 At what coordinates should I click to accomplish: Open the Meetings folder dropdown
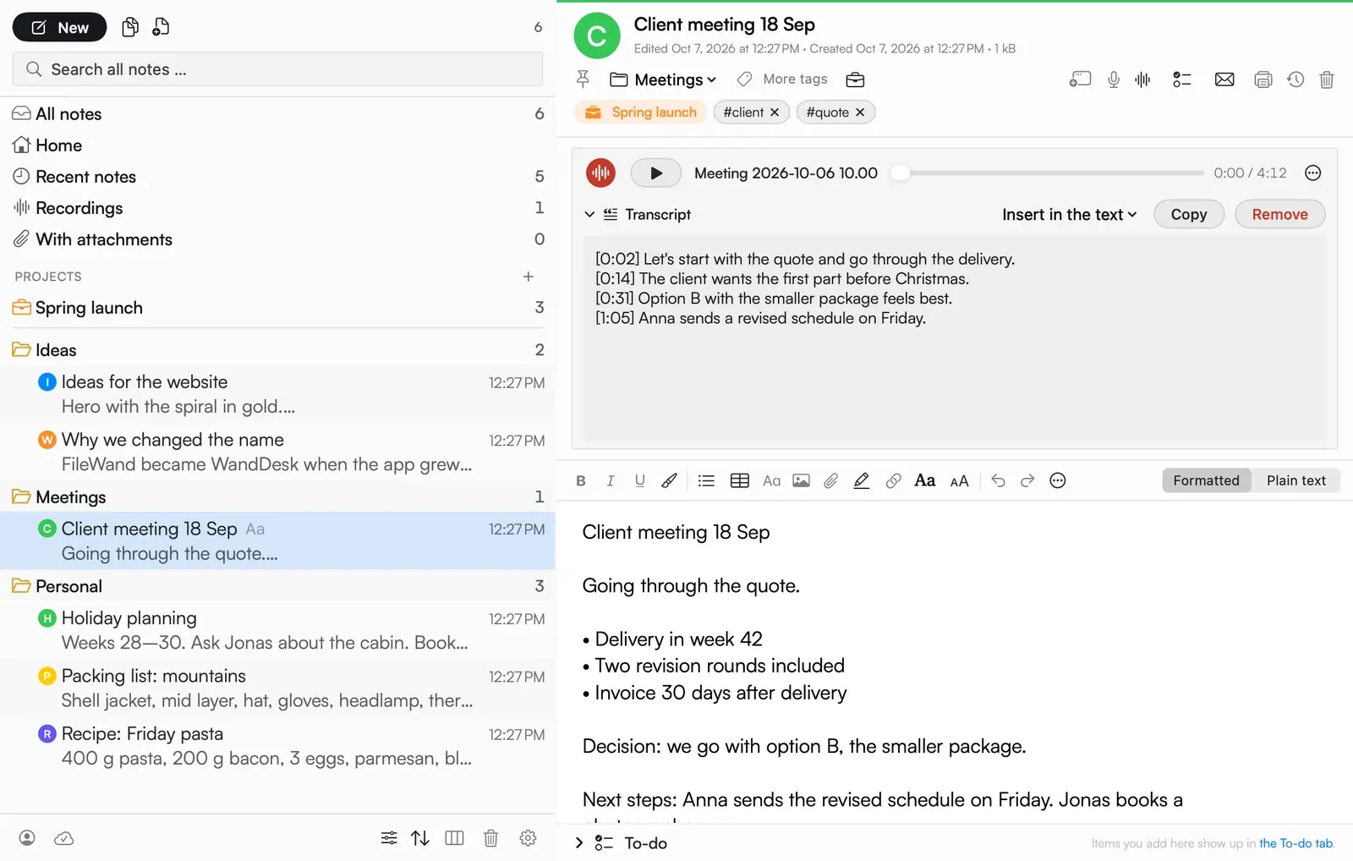(665, 80)
